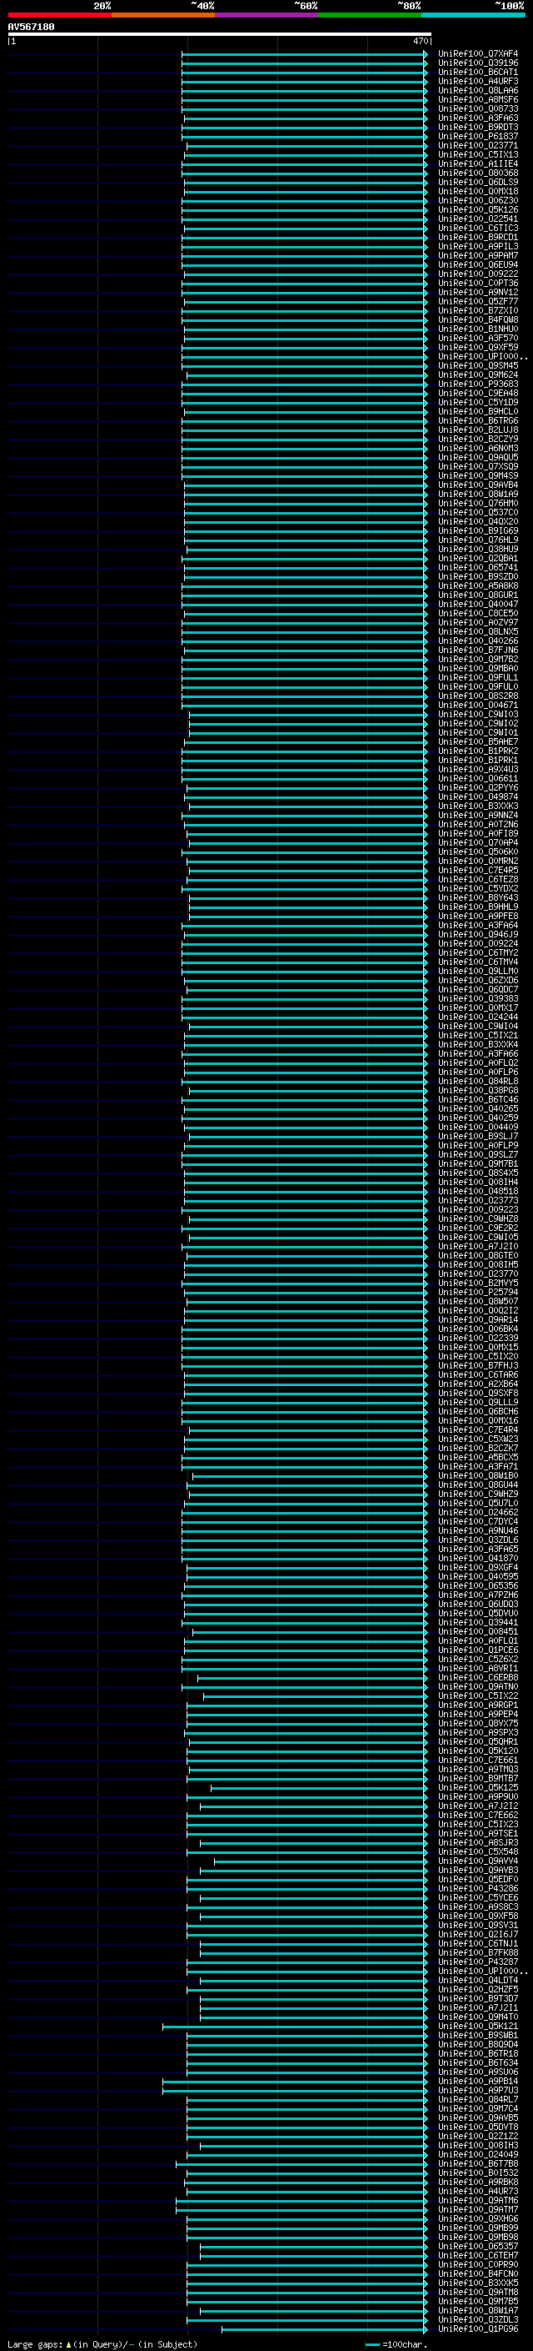Open the UniRef100_C6TAR6 entry

(478, 1375)
